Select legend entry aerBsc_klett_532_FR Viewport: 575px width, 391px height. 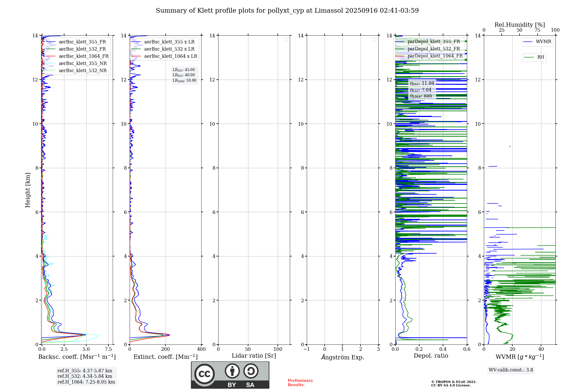[76, 49]
